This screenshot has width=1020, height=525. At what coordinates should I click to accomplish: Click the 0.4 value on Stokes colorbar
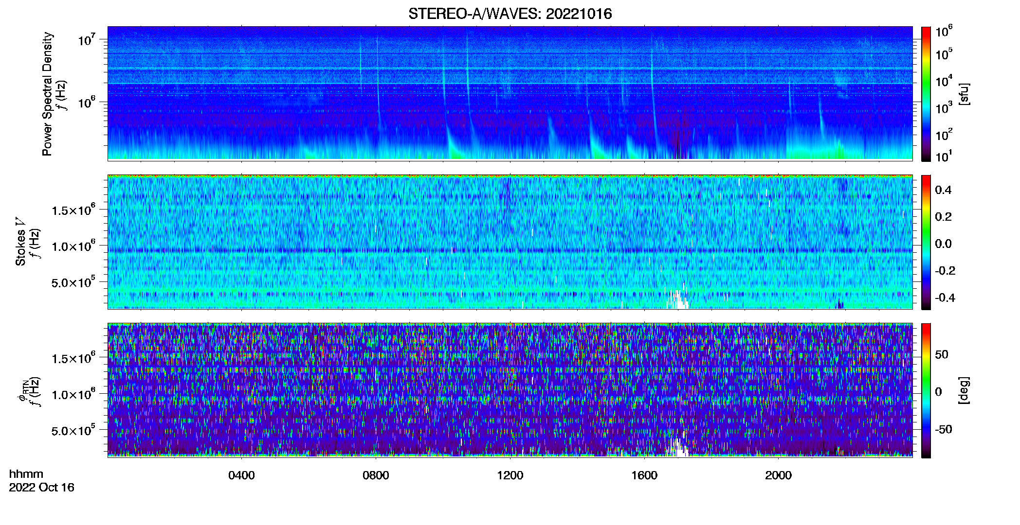coord(943,190)
